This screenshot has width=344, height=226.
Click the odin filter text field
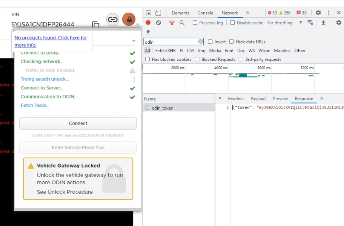click(170, 42)
